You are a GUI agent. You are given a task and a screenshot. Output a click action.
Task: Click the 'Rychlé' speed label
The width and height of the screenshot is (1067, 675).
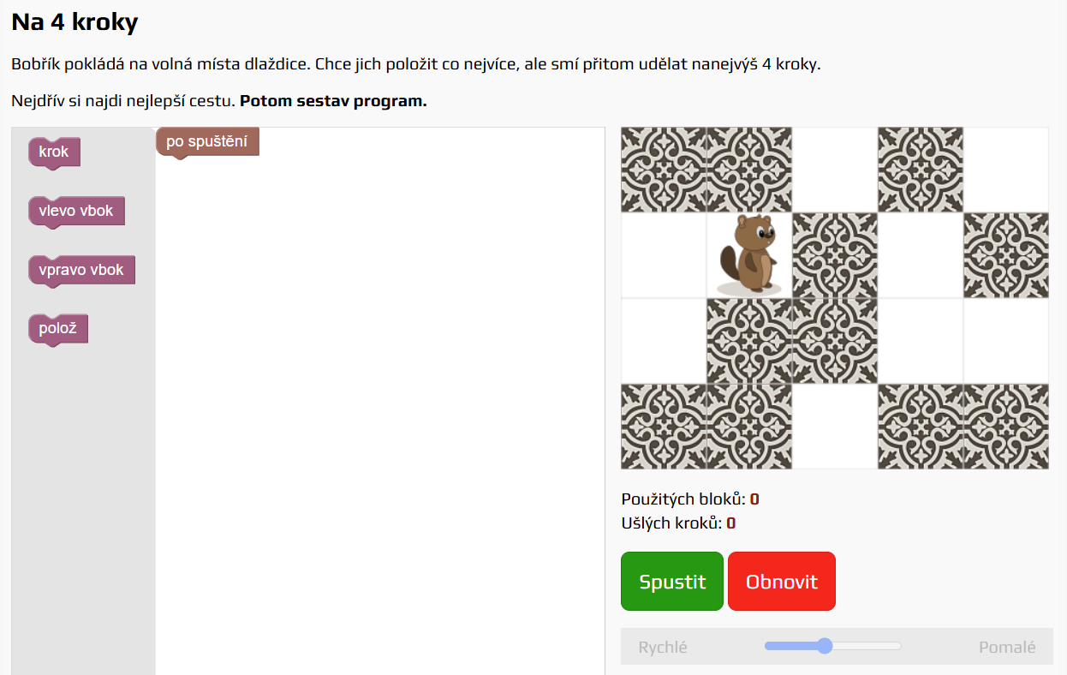663,648
